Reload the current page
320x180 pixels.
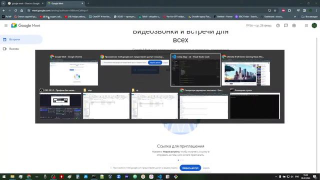[x=15, y=10]
